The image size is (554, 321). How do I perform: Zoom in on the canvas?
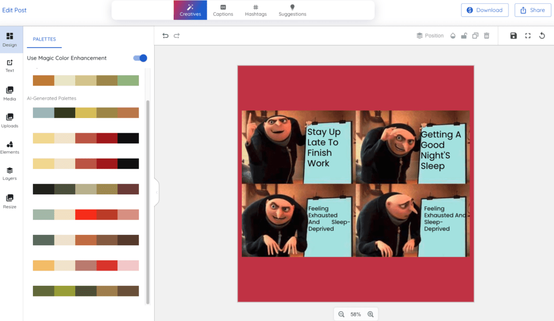(370, 315)
